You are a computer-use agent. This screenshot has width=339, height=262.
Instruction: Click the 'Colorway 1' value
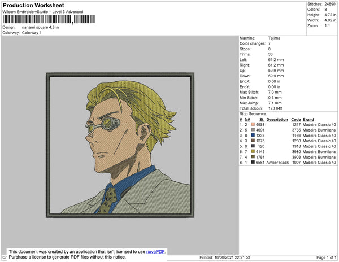32,33
